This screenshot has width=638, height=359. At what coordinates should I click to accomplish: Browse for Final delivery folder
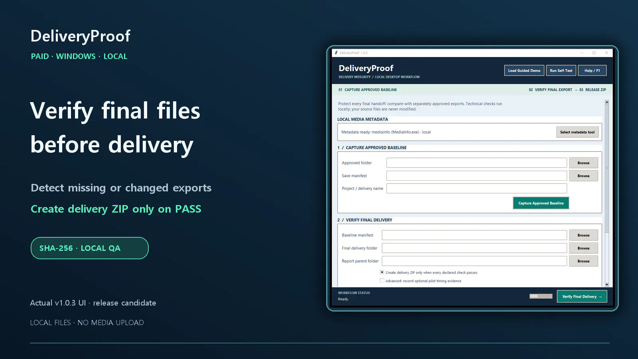point(583,248)
